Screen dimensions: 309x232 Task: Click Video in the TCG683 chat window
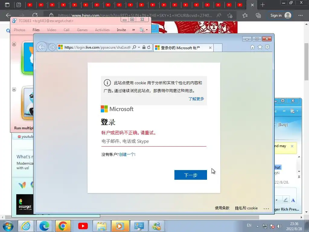tap(51, 30)
